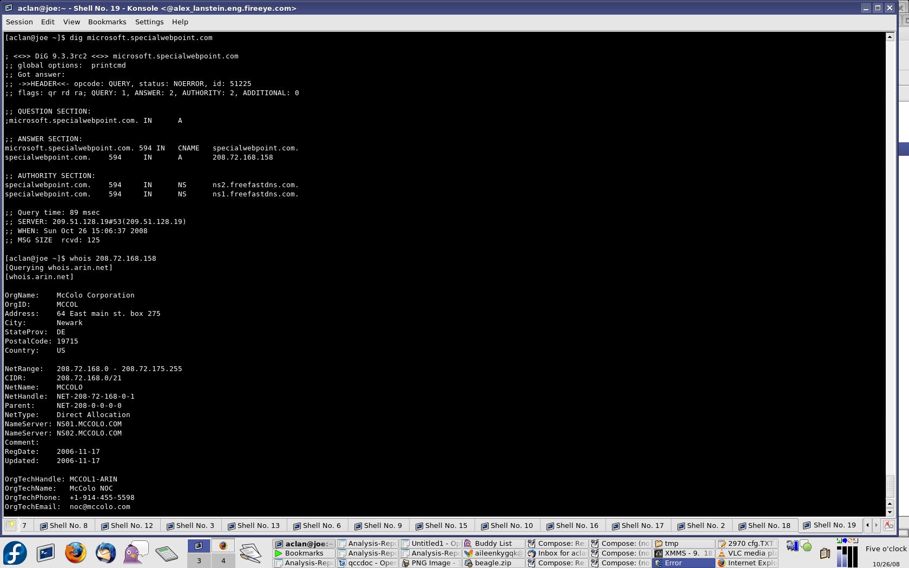This screenshot has height=568, width=909.
Task: Switch to XMMS window in taskbar
Action: pos(683,553)
